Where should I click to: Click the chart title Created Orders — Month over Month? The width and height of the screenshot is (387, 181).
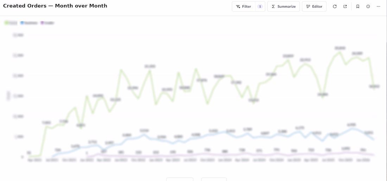(x=55, y=6)
